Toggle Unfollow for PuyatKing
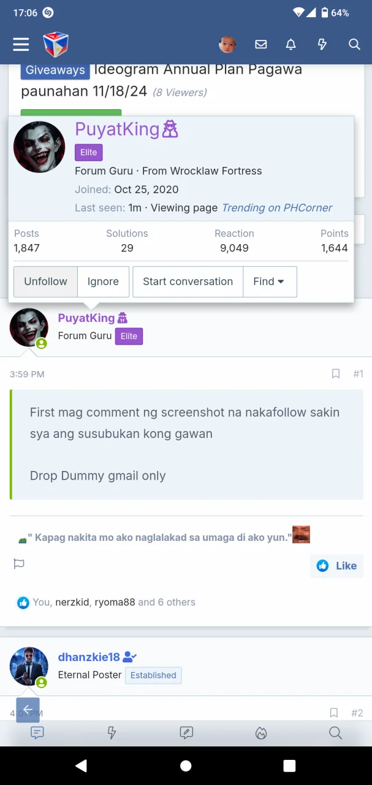Viewport: 372px width, 785px height. pyautogui.click(x=45, y=281)
